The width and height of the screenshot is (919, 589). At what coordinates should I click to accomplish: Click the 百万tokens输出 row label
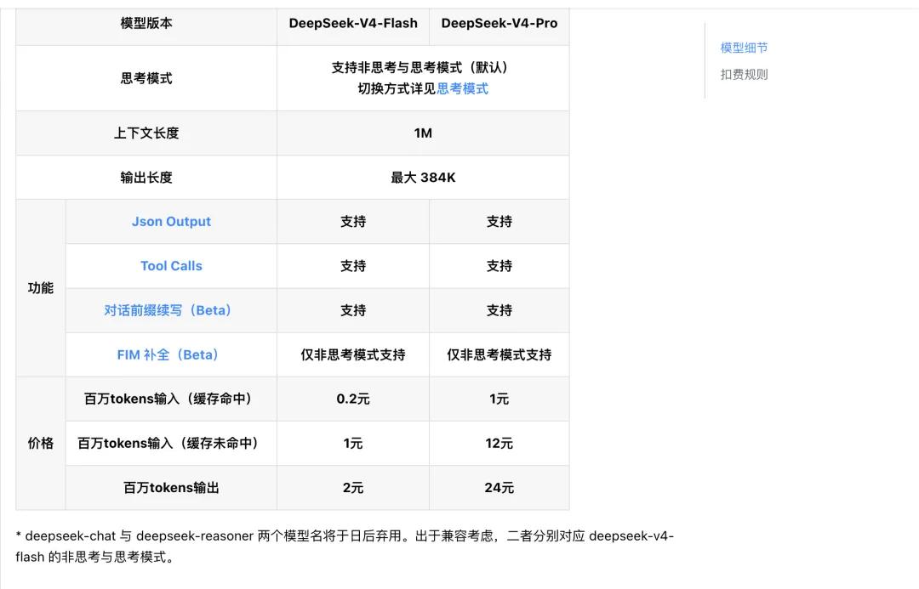[171, 488]
